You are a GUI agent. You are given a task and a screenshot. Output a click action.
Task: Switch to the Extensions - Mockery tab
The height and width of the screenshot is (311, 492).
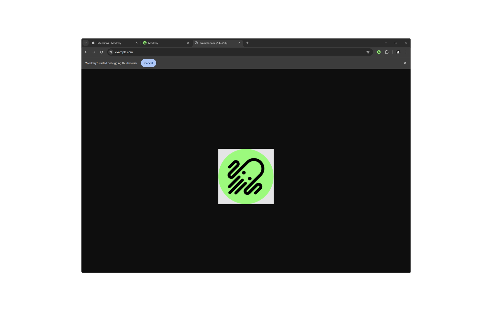pos(115,43)
